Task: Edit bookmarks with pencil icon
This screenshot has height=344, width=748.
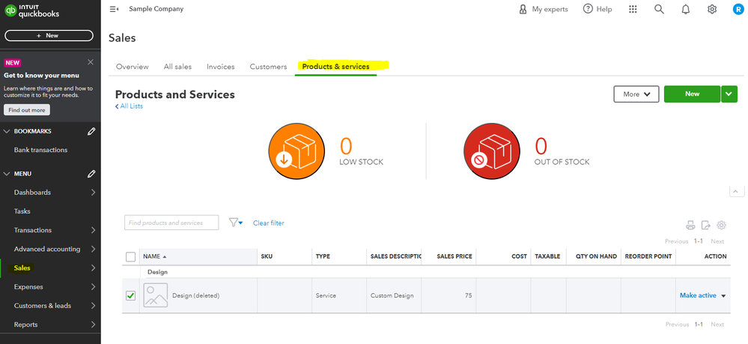Action: [x=91, y=131]
